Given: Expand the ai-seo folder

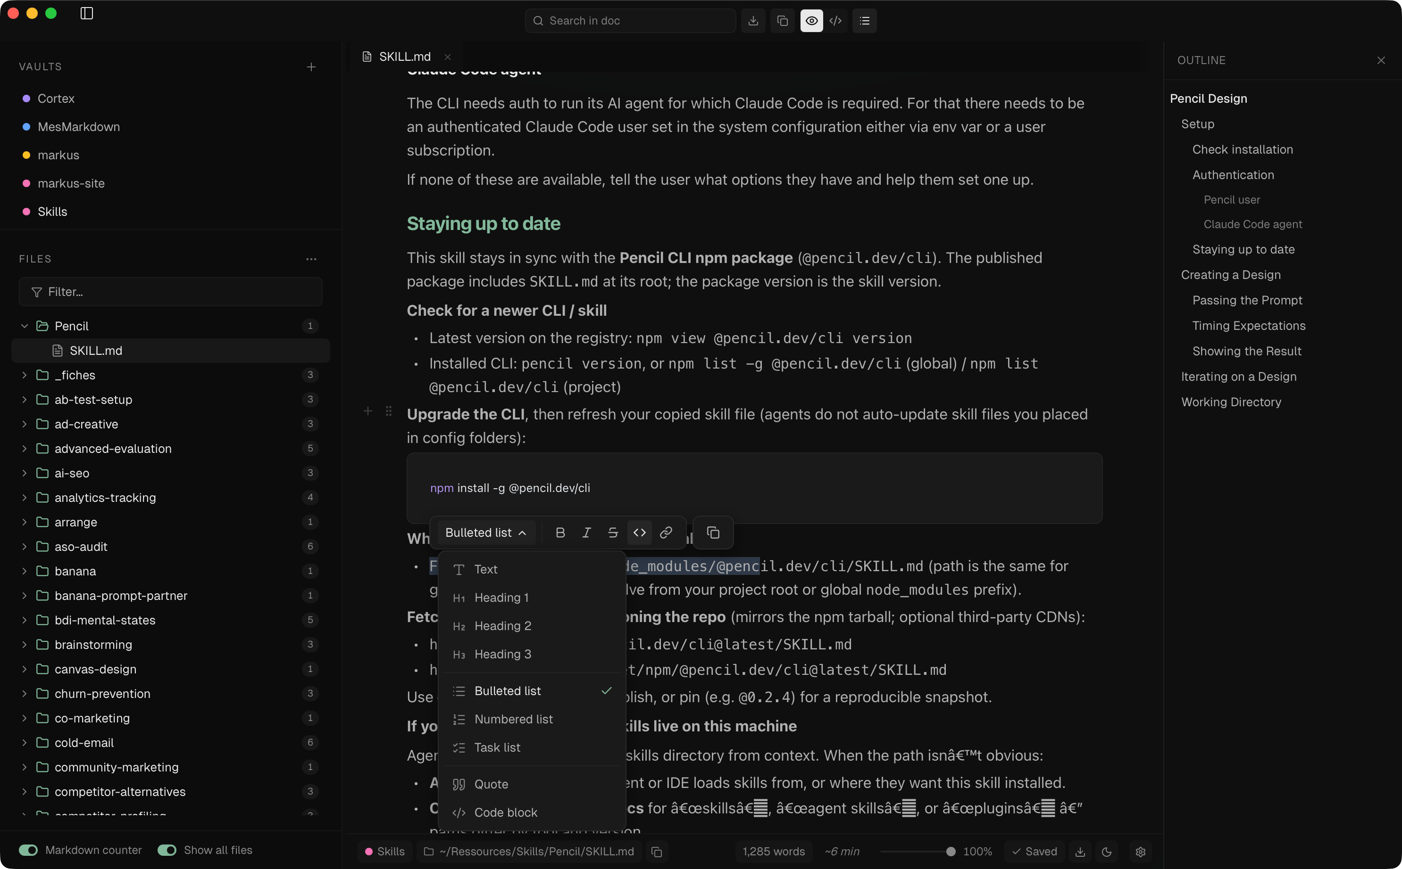Looking at the screenshot, I should point(25,473).
